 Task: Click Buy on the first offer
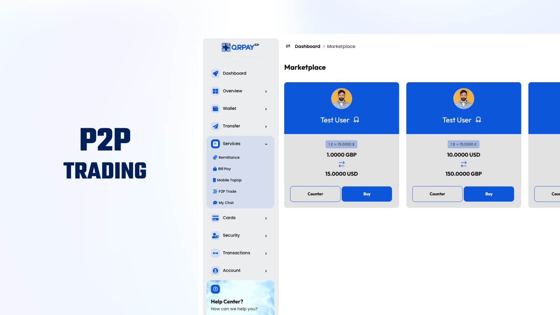(366, 194)
